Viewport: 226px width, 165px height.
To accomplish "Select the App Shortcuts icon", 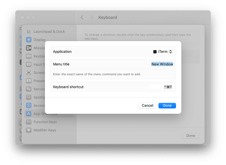I will pyautogui.click(x=29, y=113).
